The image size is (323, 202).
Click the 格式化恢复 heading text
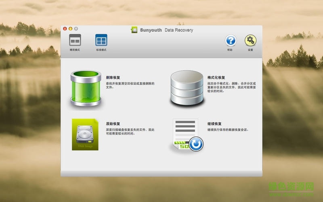(x=216, y=78)
